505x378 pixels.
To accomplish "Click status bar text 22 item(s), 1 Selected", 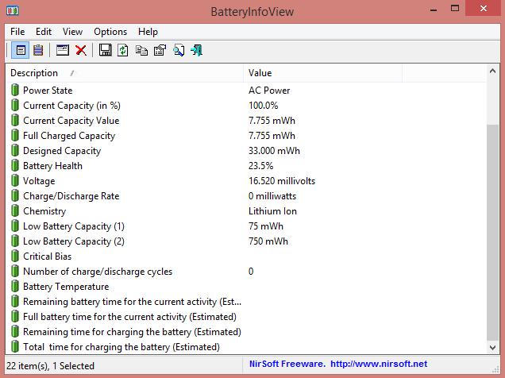I will [x=50, y=366].
